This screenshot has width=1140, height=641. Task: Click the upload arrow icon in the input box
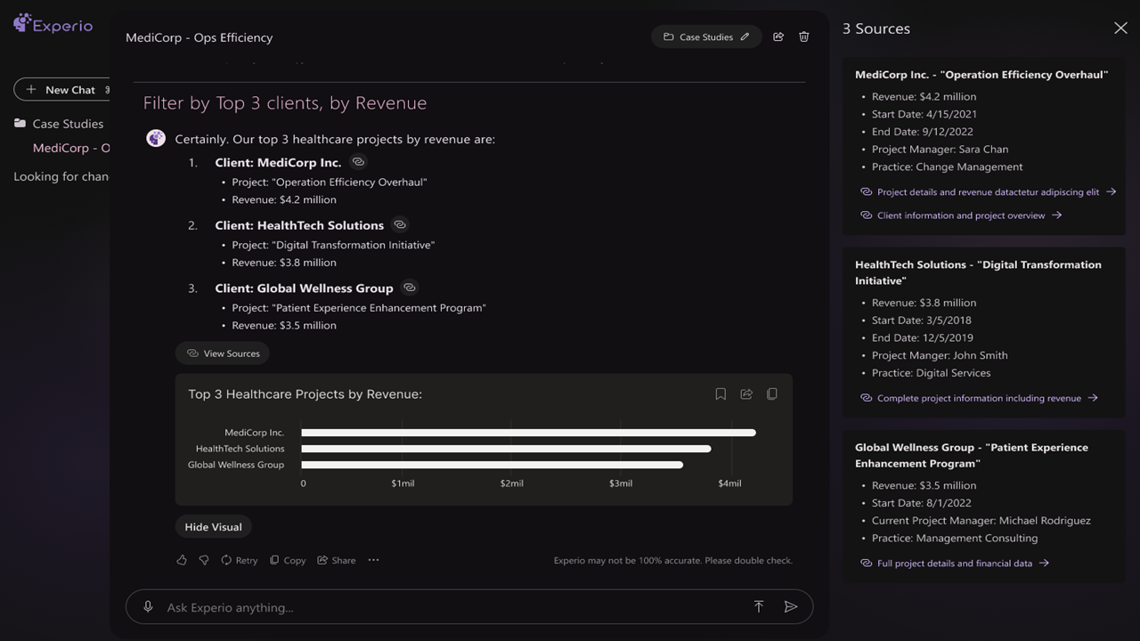click(x=759, y=606)
